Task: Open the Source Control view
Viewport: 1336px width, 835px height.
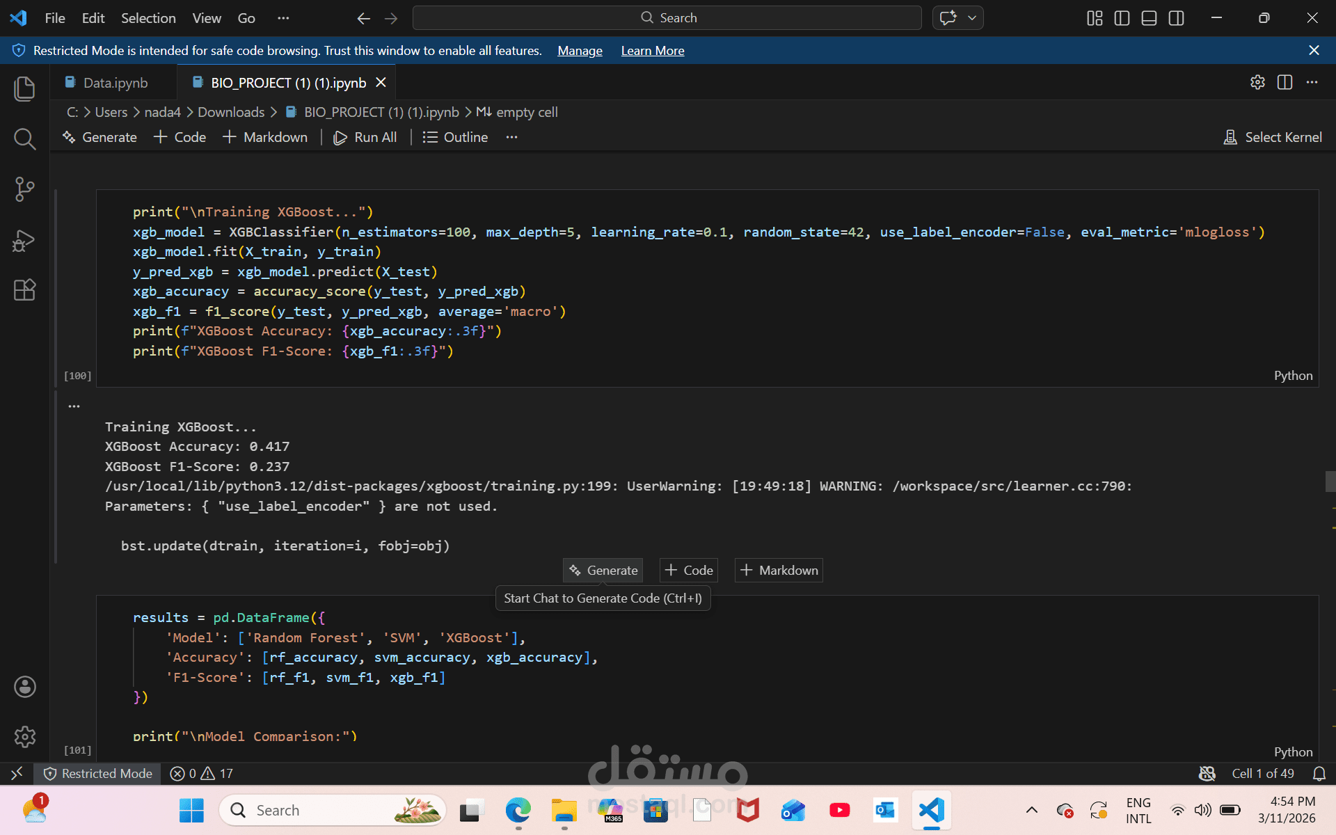Action: coord(24,189)
